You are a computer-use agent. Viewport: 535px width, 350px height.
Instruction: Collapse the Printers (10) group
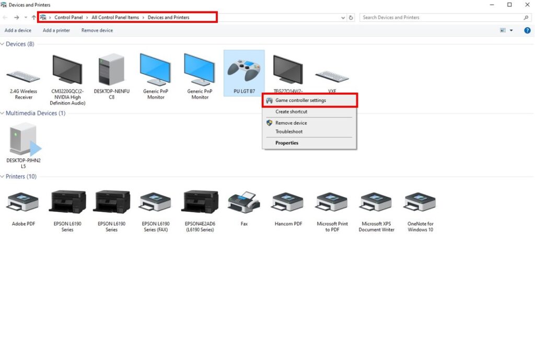tap(3, 177)
